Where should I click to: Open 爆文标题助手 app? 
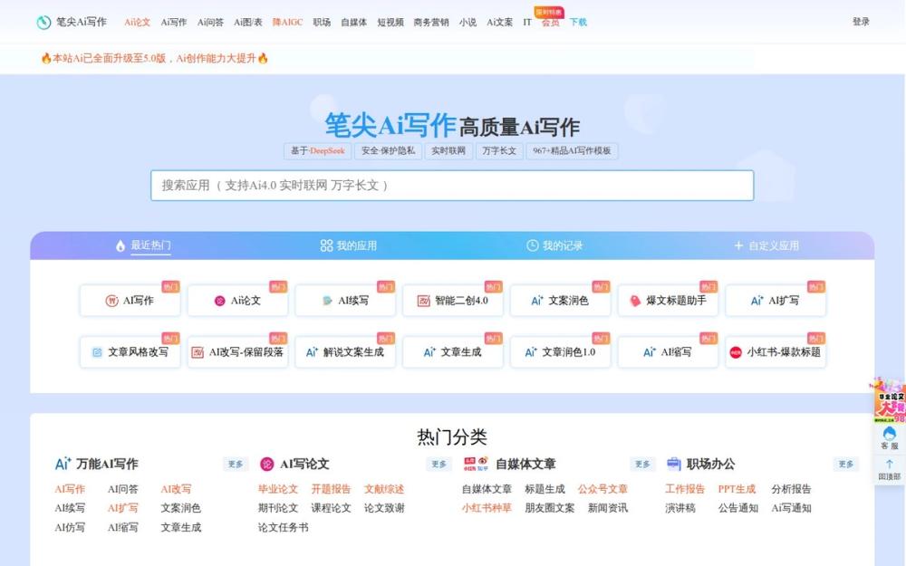click(668, 301)
